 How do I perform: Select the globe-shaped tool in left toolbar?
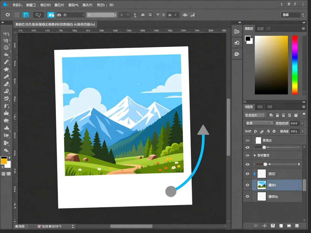click(x=6, y=47)
